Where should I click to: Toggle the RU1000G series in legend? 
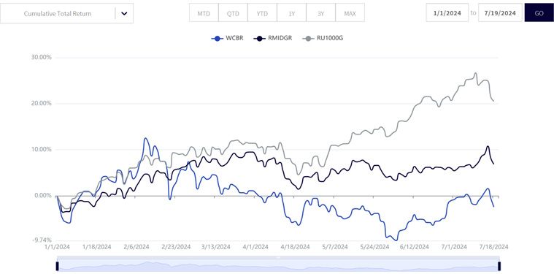(x=323, y=38)
